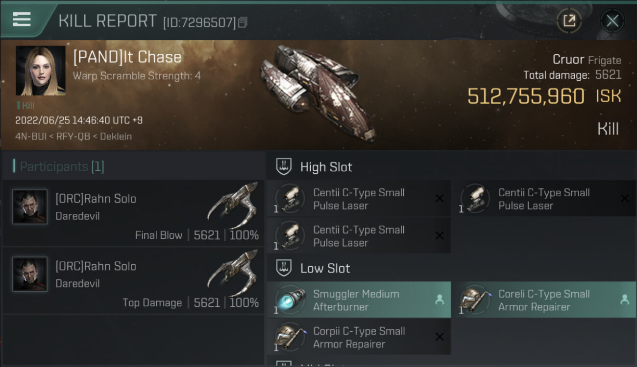
Task: Click the High Slot section icon
Action: [x=284, y=167]
